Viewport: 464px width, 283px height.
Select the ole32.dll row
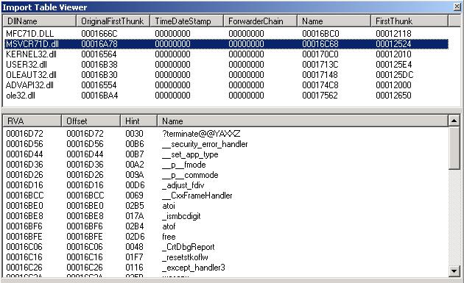coord(226,96)
